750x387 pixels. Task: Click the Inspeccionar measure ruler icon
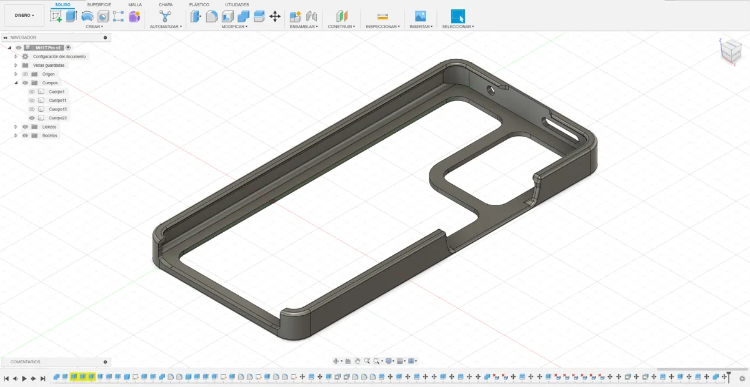click(382, 17)
